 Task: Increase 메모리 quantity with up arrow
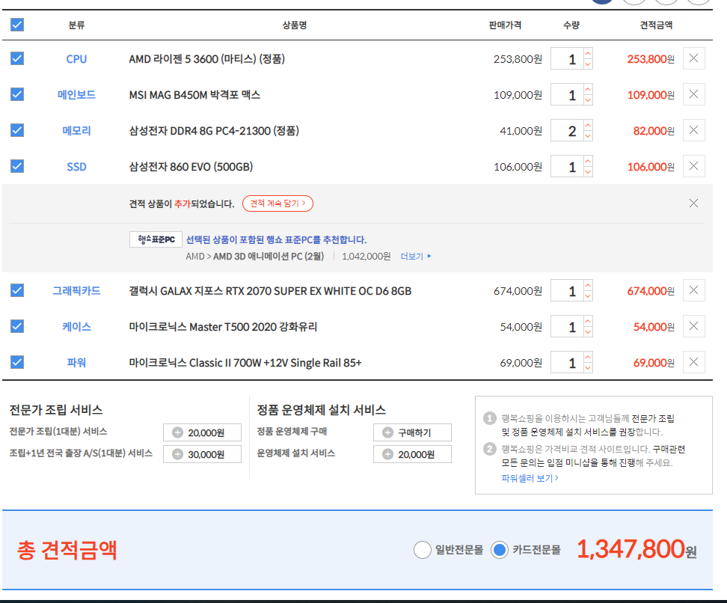[588, 125]
